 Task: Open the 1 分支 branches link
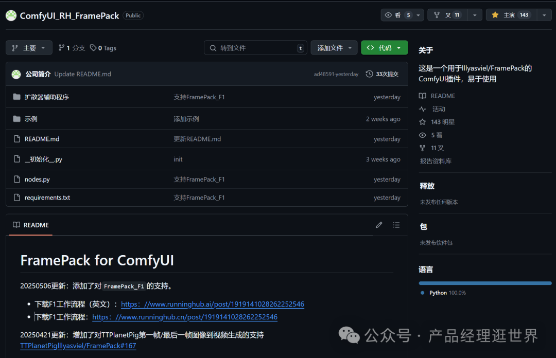[72, 48]
